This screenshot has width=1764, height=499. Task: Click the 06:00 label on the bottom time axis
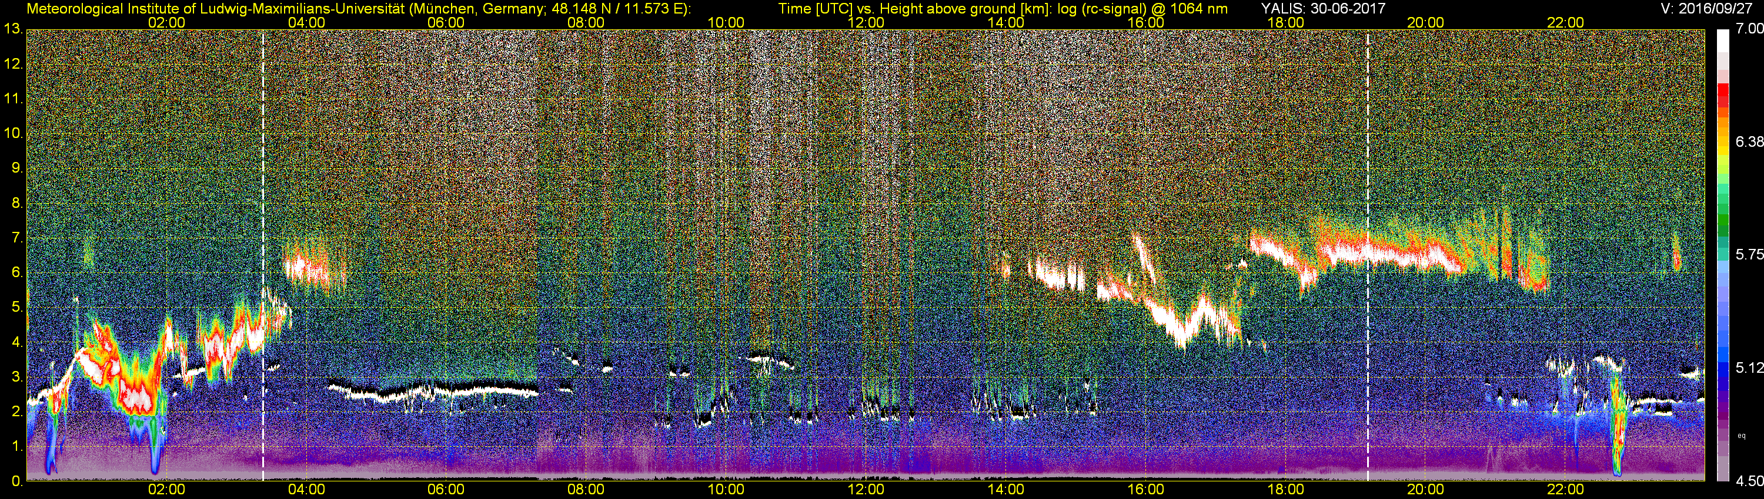pyautogui.click(x=446, y=490)
